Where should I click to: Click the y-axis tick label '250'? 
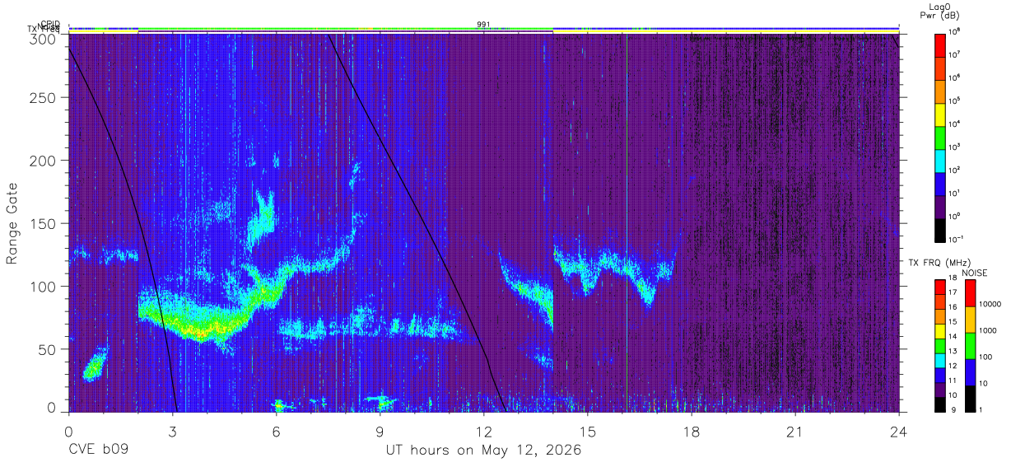(x=42, y=98)
